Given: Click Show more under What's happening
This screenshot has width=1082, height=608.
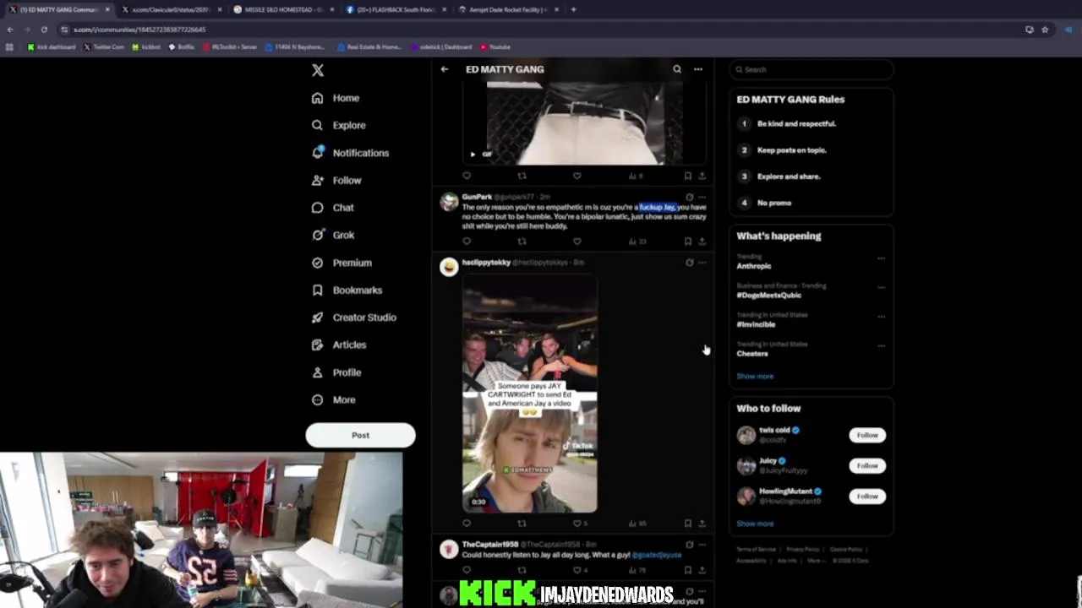Looking at the screenshot, I should click(755, 377).
